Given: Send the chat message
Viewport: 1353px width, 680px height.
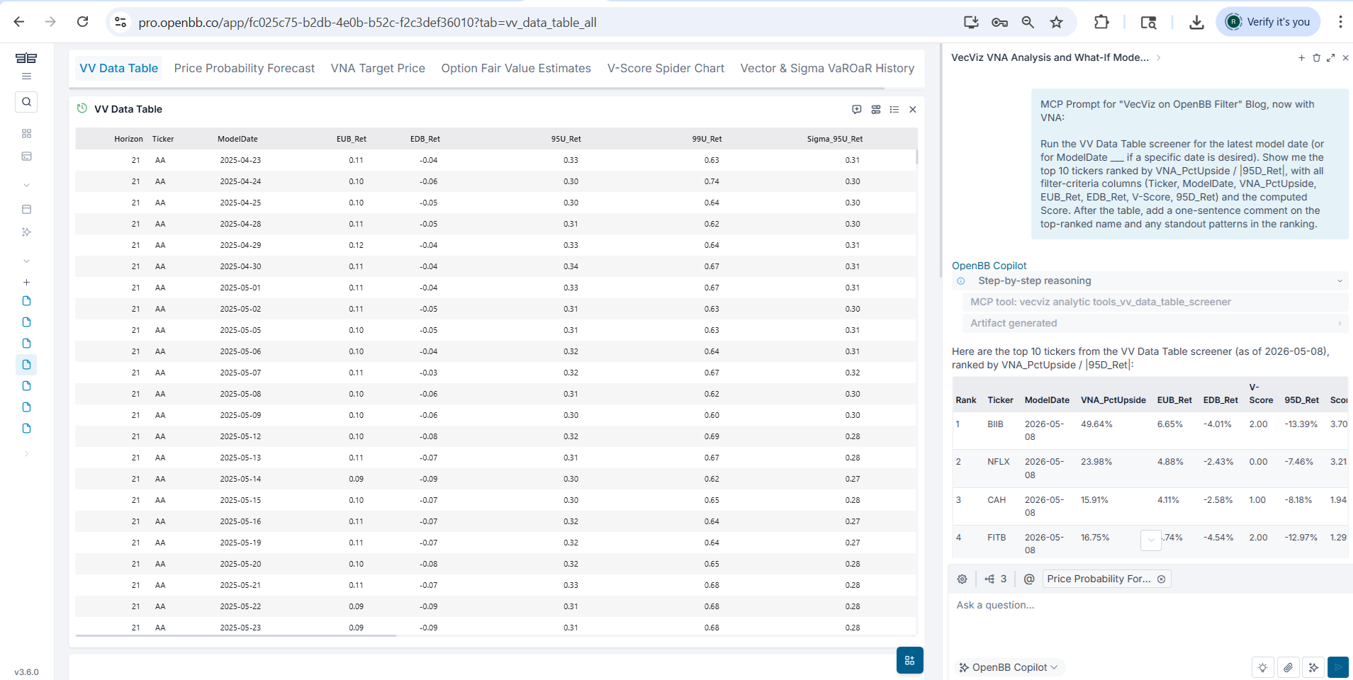Looking at the screenshot, I should pyautogui.click(x=1338, y=667).
